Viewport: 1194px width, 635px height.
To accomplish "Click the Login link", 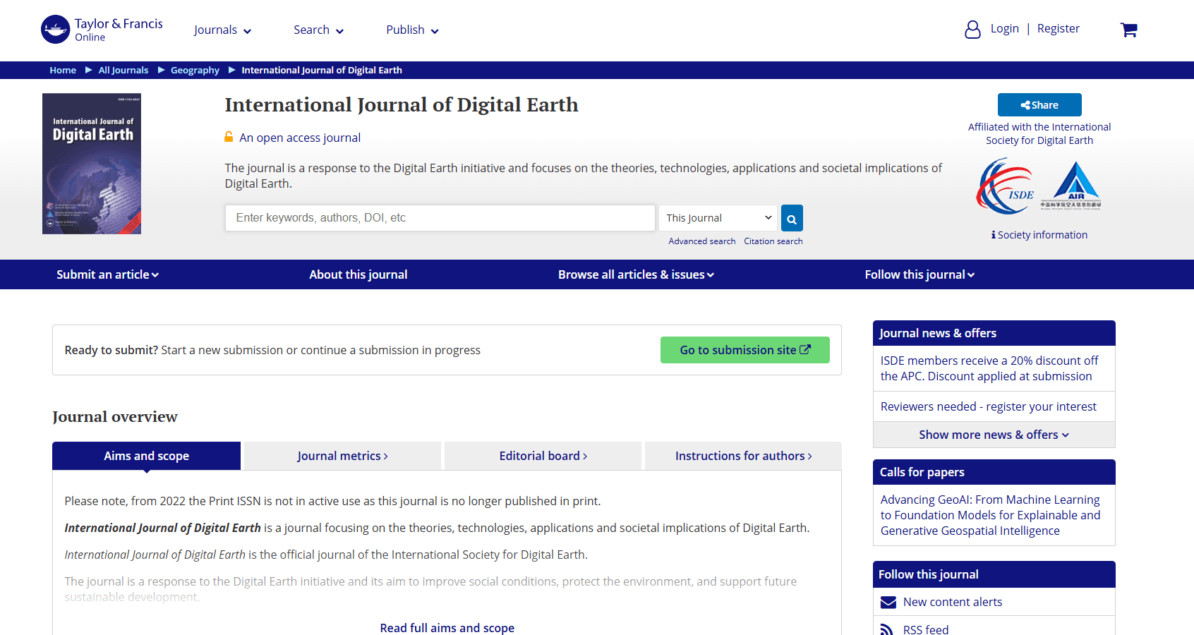I will click(1005, 28).
